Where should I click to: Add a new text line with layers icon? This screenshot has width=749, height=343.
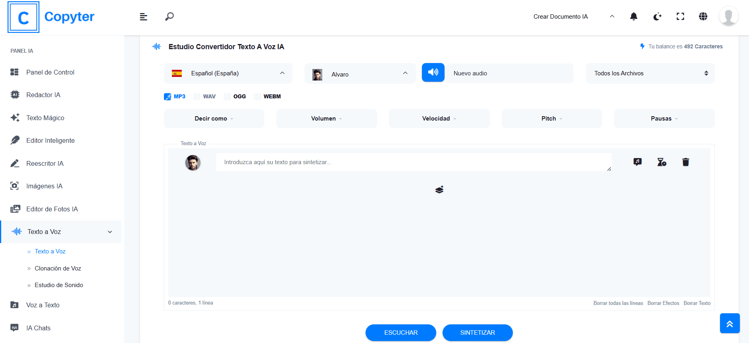tap(439, 190)
